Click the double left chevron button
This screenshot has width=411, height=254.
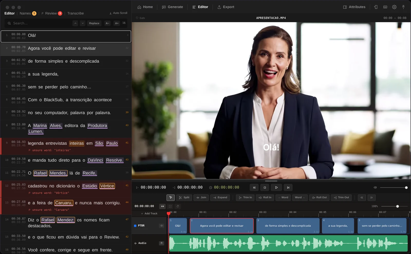pos(362,198)
